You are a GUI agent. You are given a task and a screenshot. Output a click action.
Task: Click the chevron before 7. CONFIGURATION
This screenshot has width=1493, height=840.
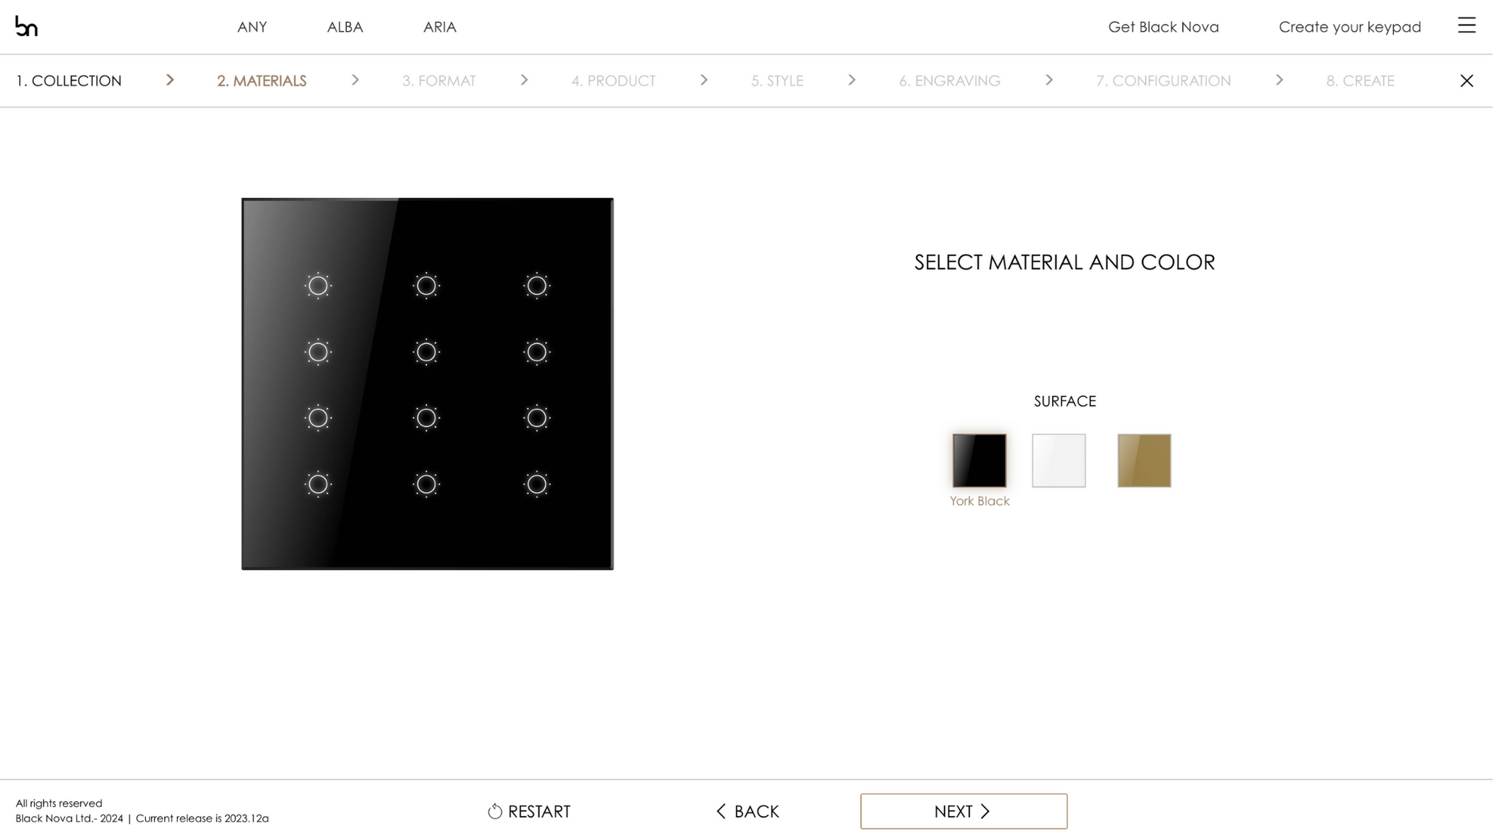(x=1048, y=80)
